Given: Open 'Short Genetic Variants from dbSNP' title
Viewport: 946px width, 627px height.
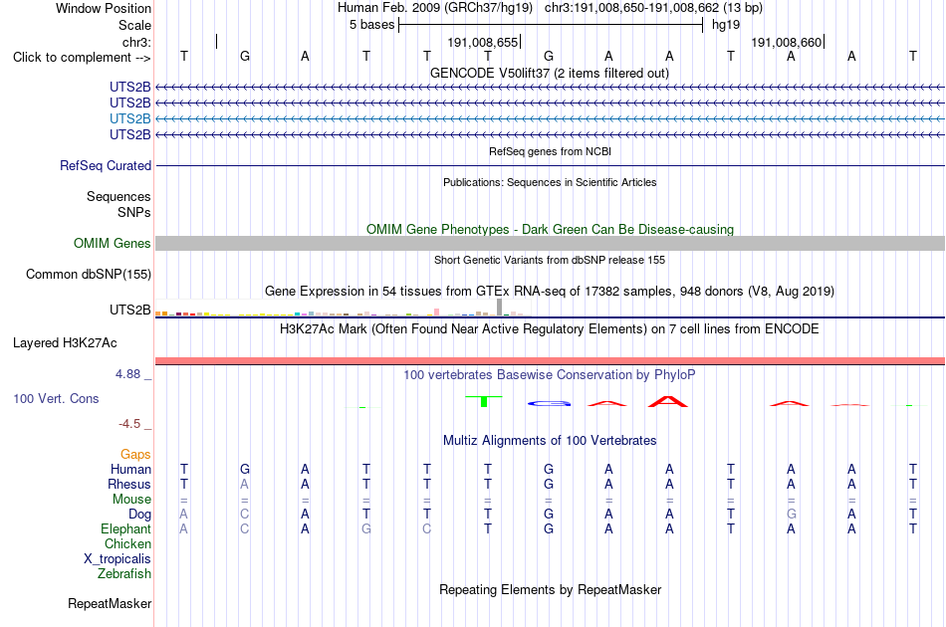Looking at the screenshot, I should coord(550,260).
